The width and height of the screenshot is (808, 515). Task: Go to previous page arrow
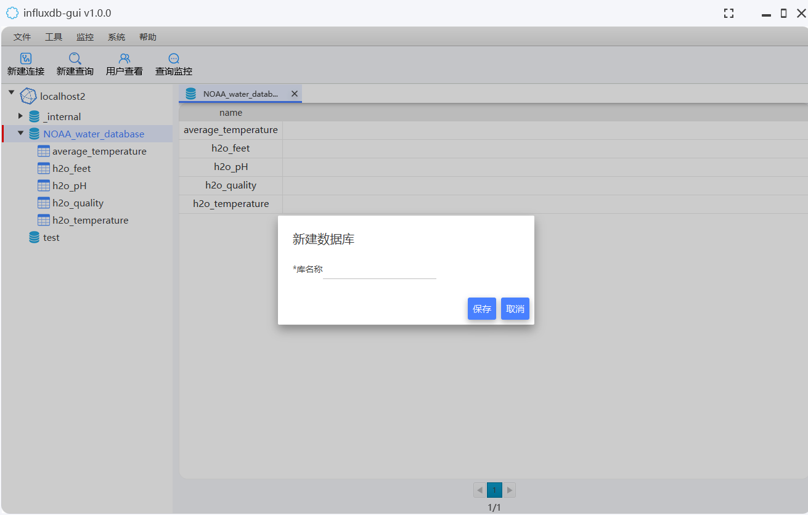click(479, 490)
